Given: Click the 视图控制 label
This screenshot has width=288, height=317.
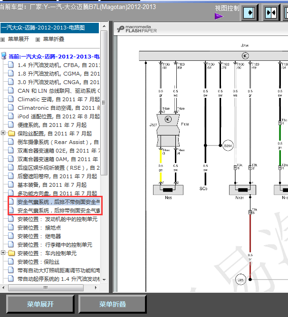Looking at the screenshot, I should 227,8.
